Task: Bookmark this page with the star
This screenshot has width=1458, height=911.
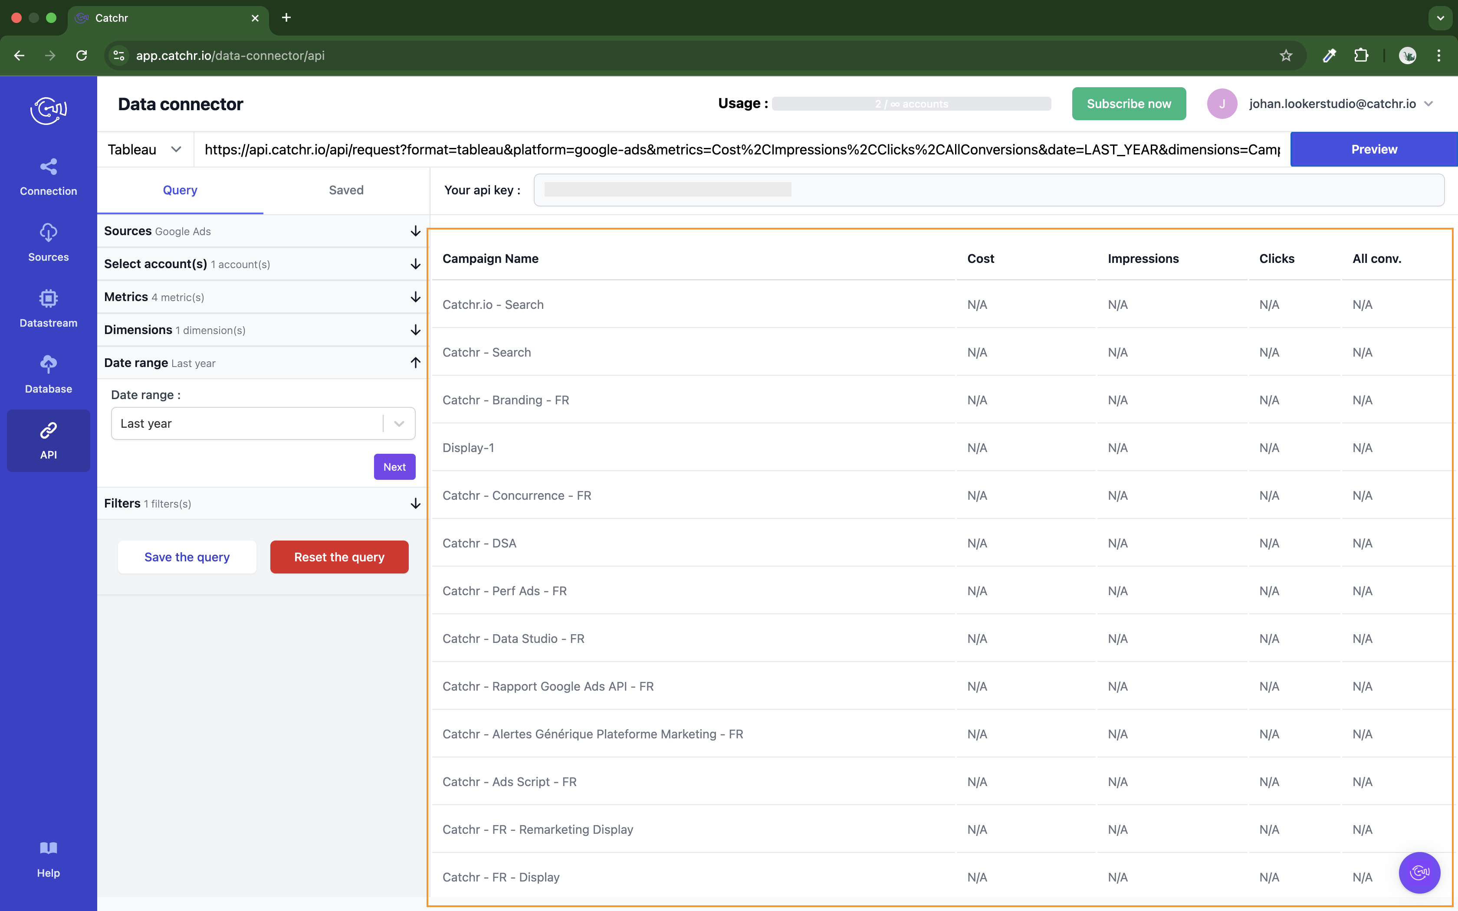Action: click(x=1286, y=56)
